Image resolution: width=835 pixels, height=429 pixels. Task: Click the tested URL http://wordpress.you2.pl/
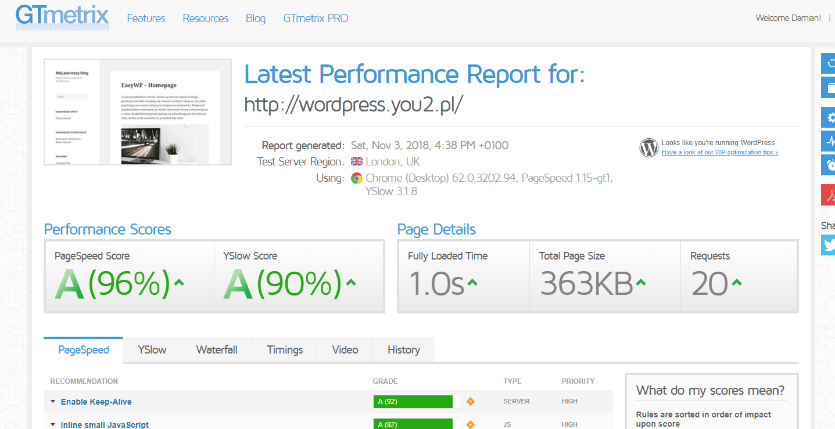(x=354, y=104)
